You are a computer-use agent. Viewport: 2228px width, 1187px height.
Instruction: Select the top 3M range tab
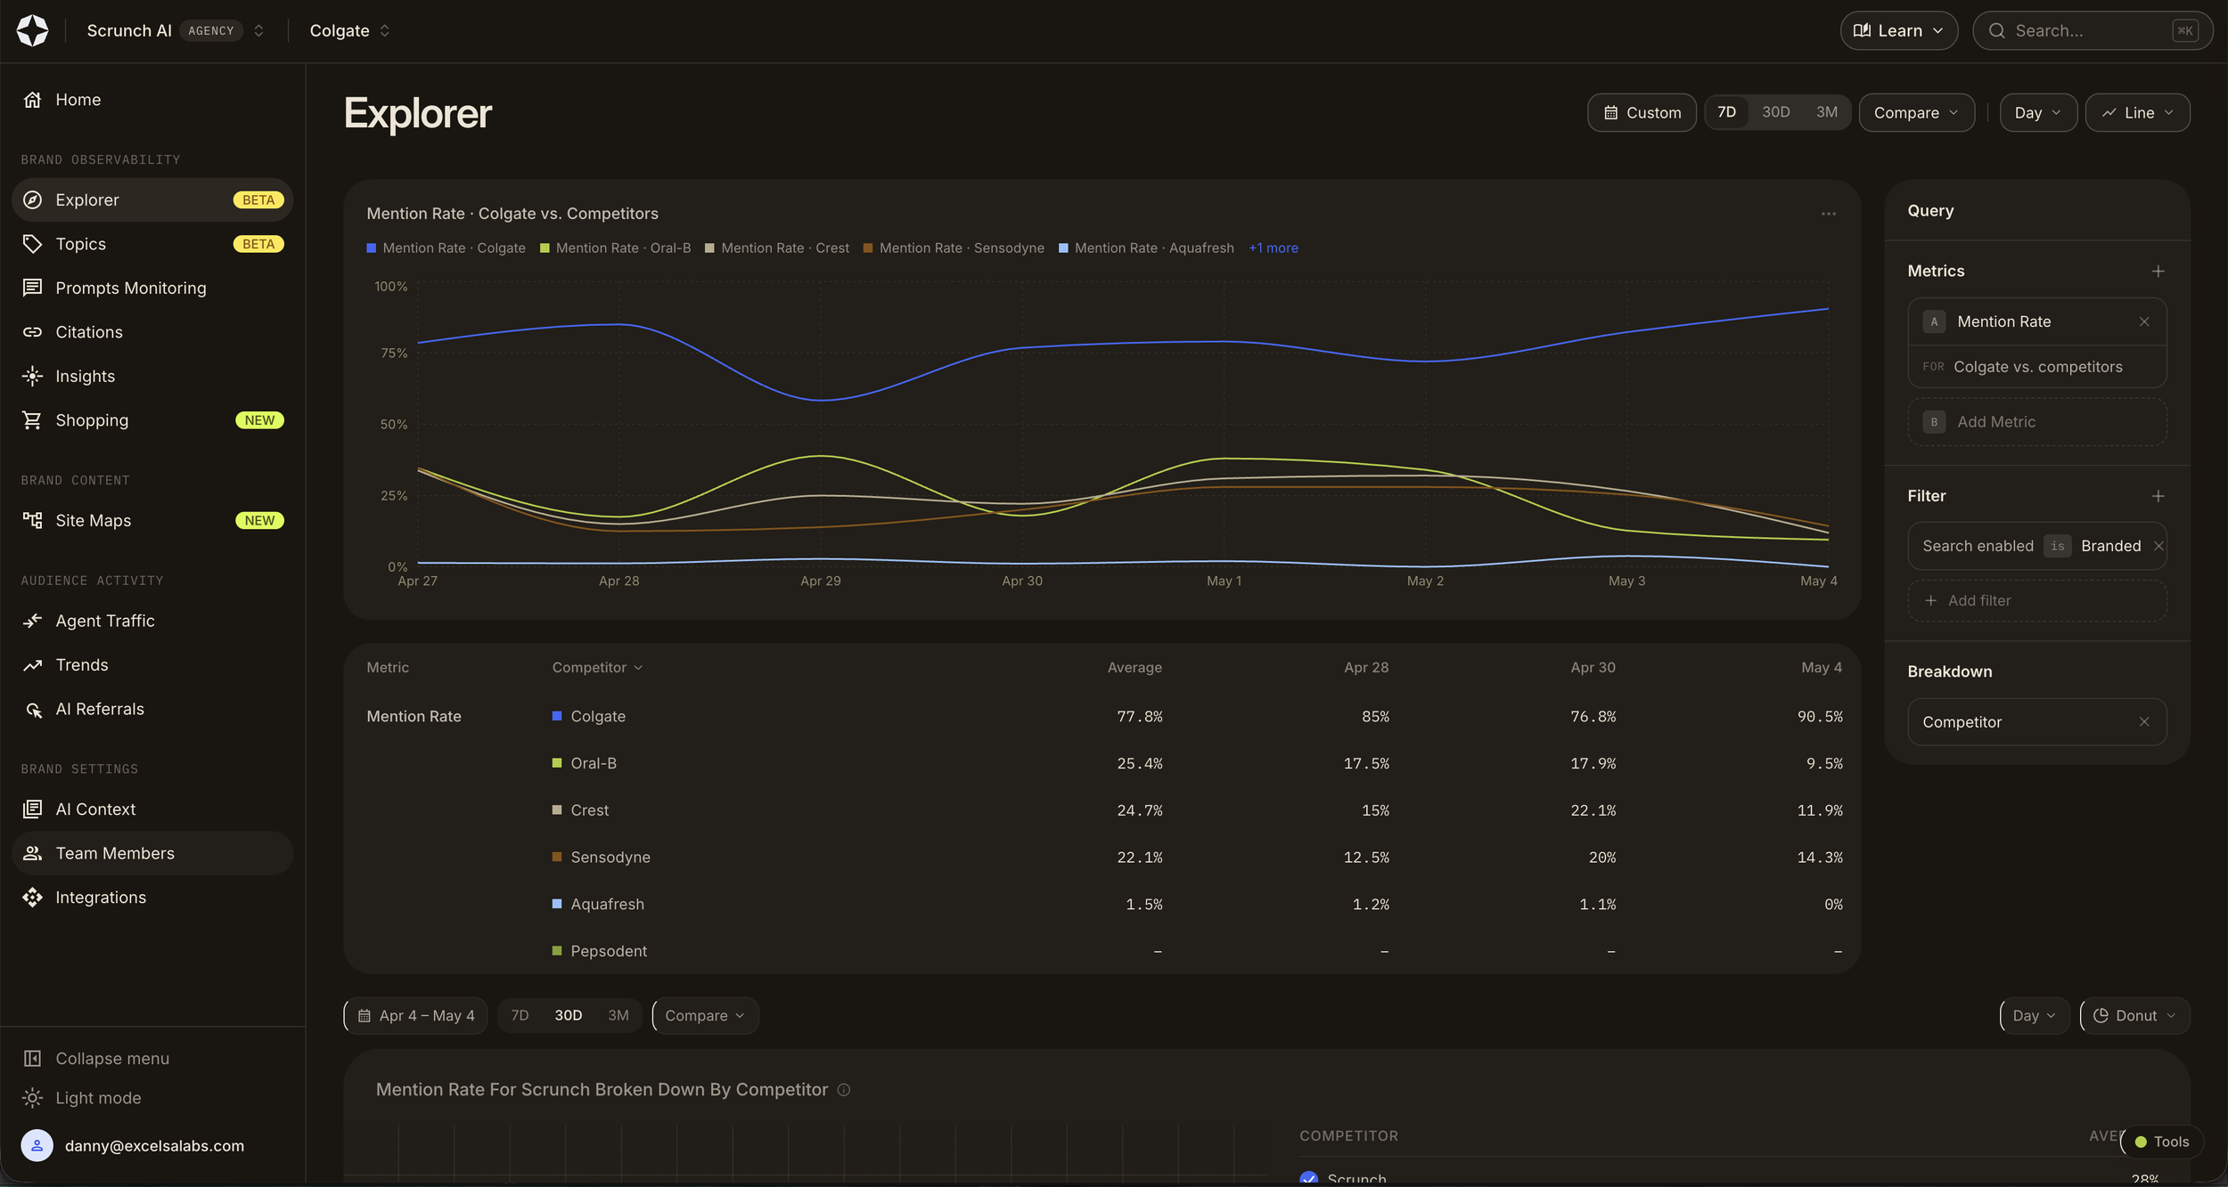[x=1827, y=112]
